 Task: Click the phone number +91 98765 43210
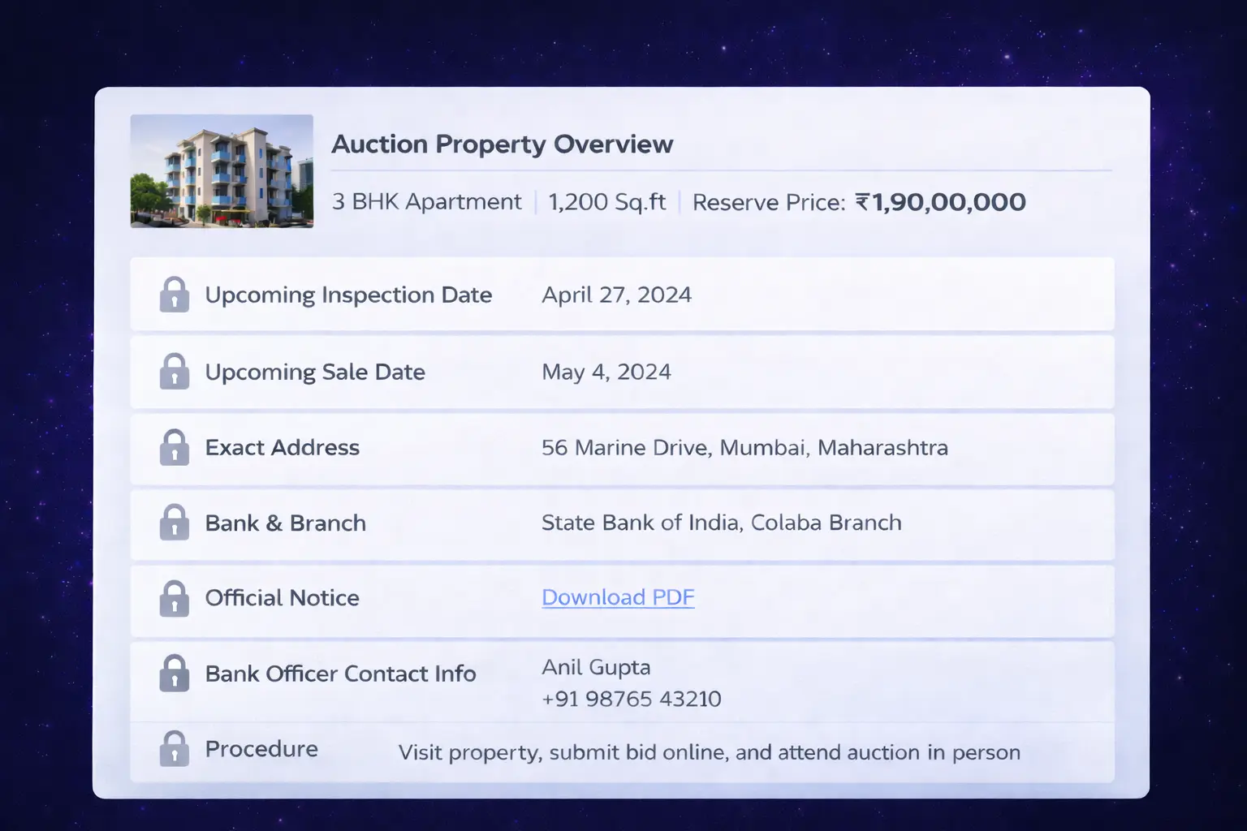click(631, 699)
